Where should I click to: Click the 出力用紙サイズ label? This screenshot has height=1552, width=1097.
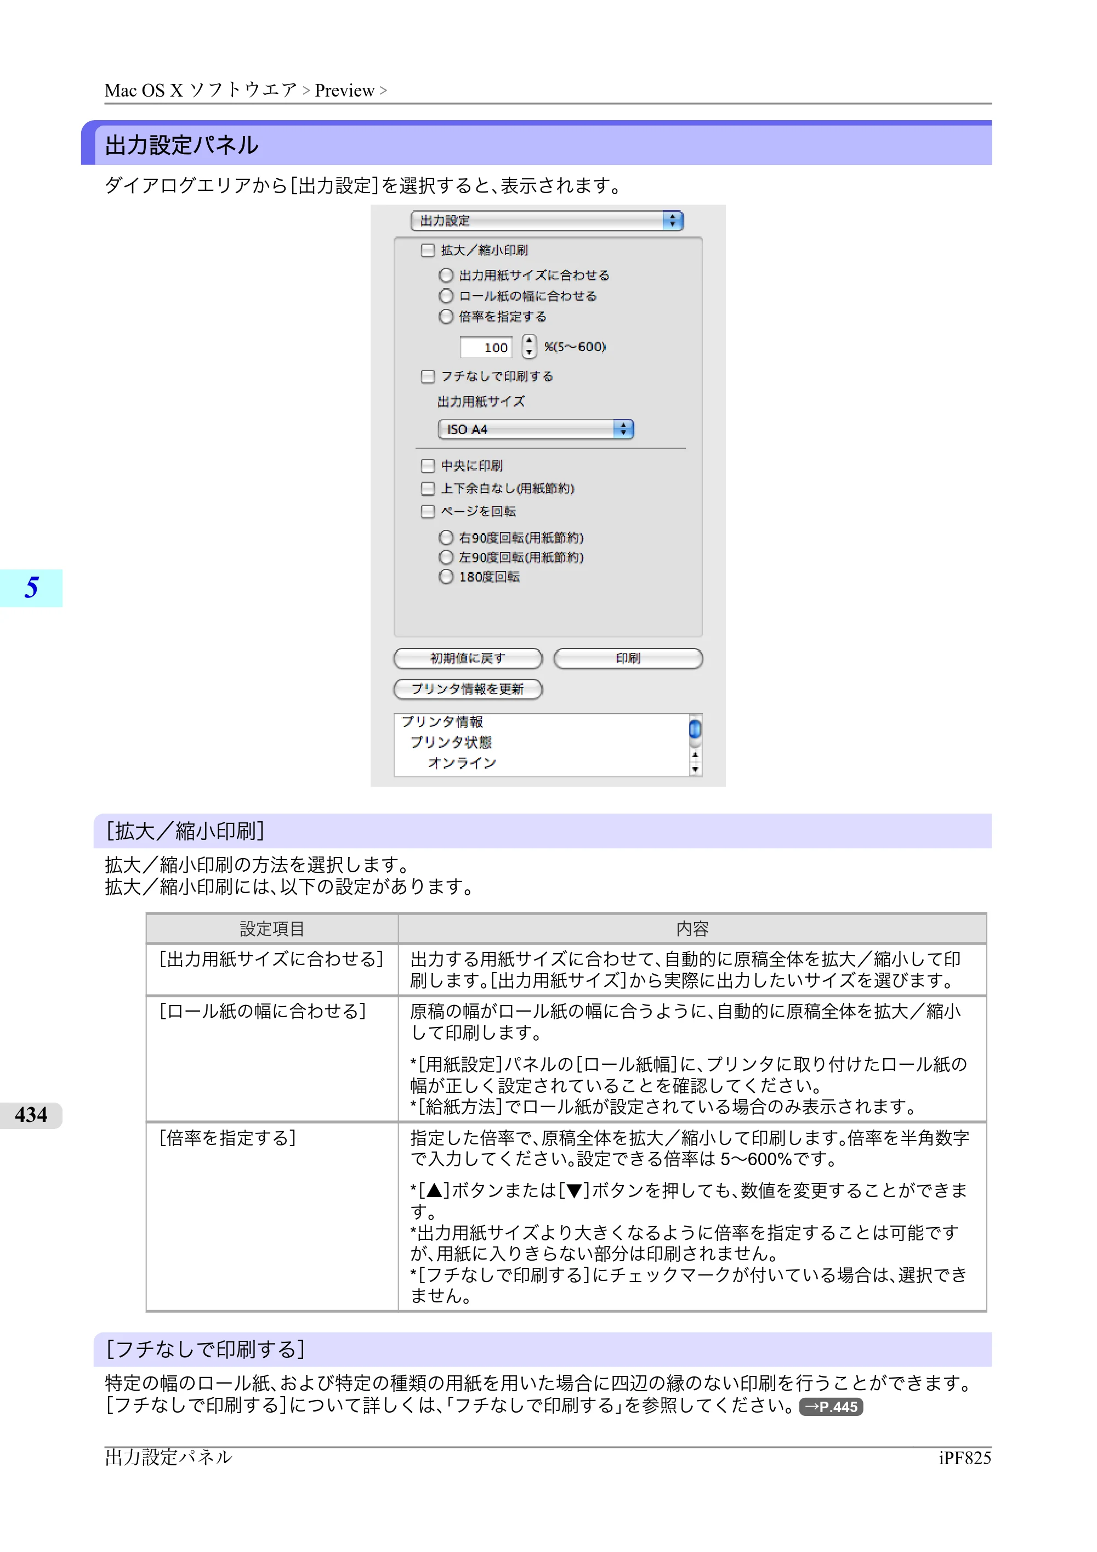(481, 402)
